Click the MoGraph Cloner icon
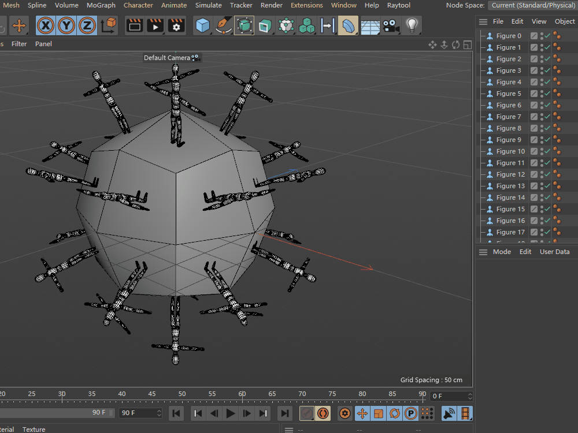 [x=306, y=25]
